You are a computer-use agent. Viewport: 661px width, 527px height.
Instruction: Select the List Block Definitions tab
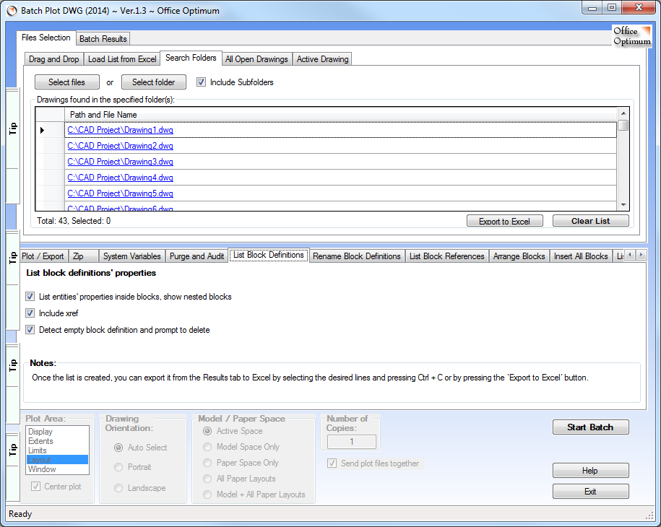[x=269, y=255]
